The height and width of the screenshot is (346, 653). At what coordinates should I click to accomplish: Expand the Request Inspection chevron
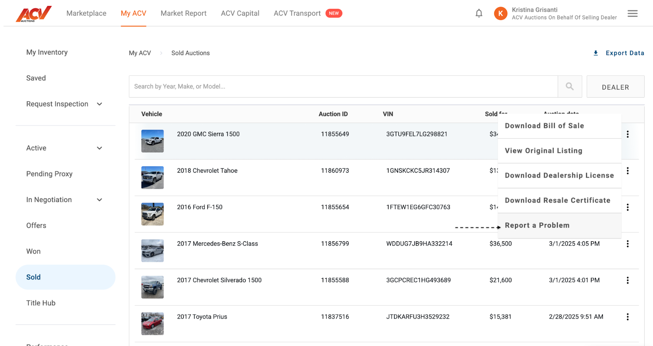99,104
